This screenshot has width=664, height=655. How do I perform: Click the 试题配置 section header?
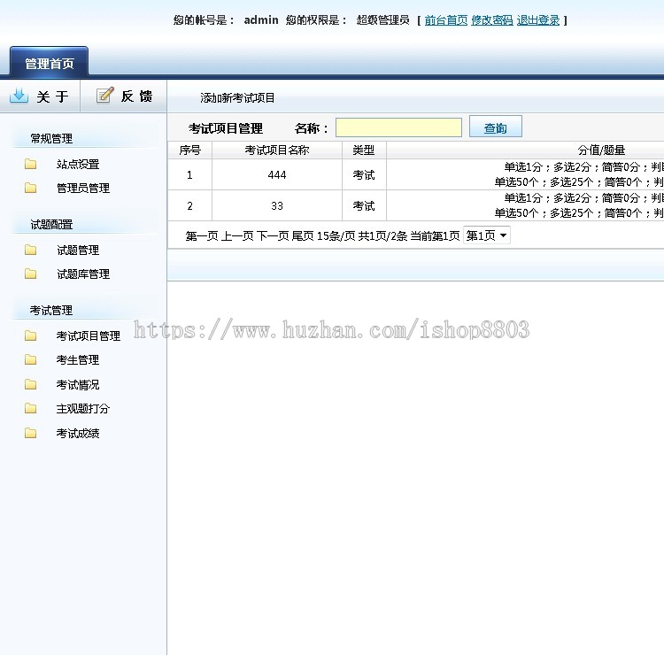click(51, 225)
